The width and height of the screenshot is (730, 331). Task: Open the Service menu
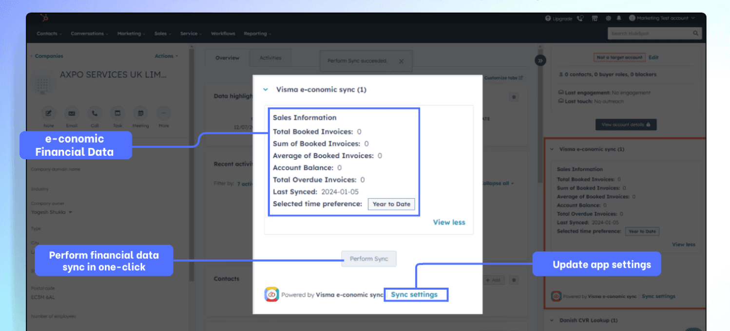coord(191,34)
